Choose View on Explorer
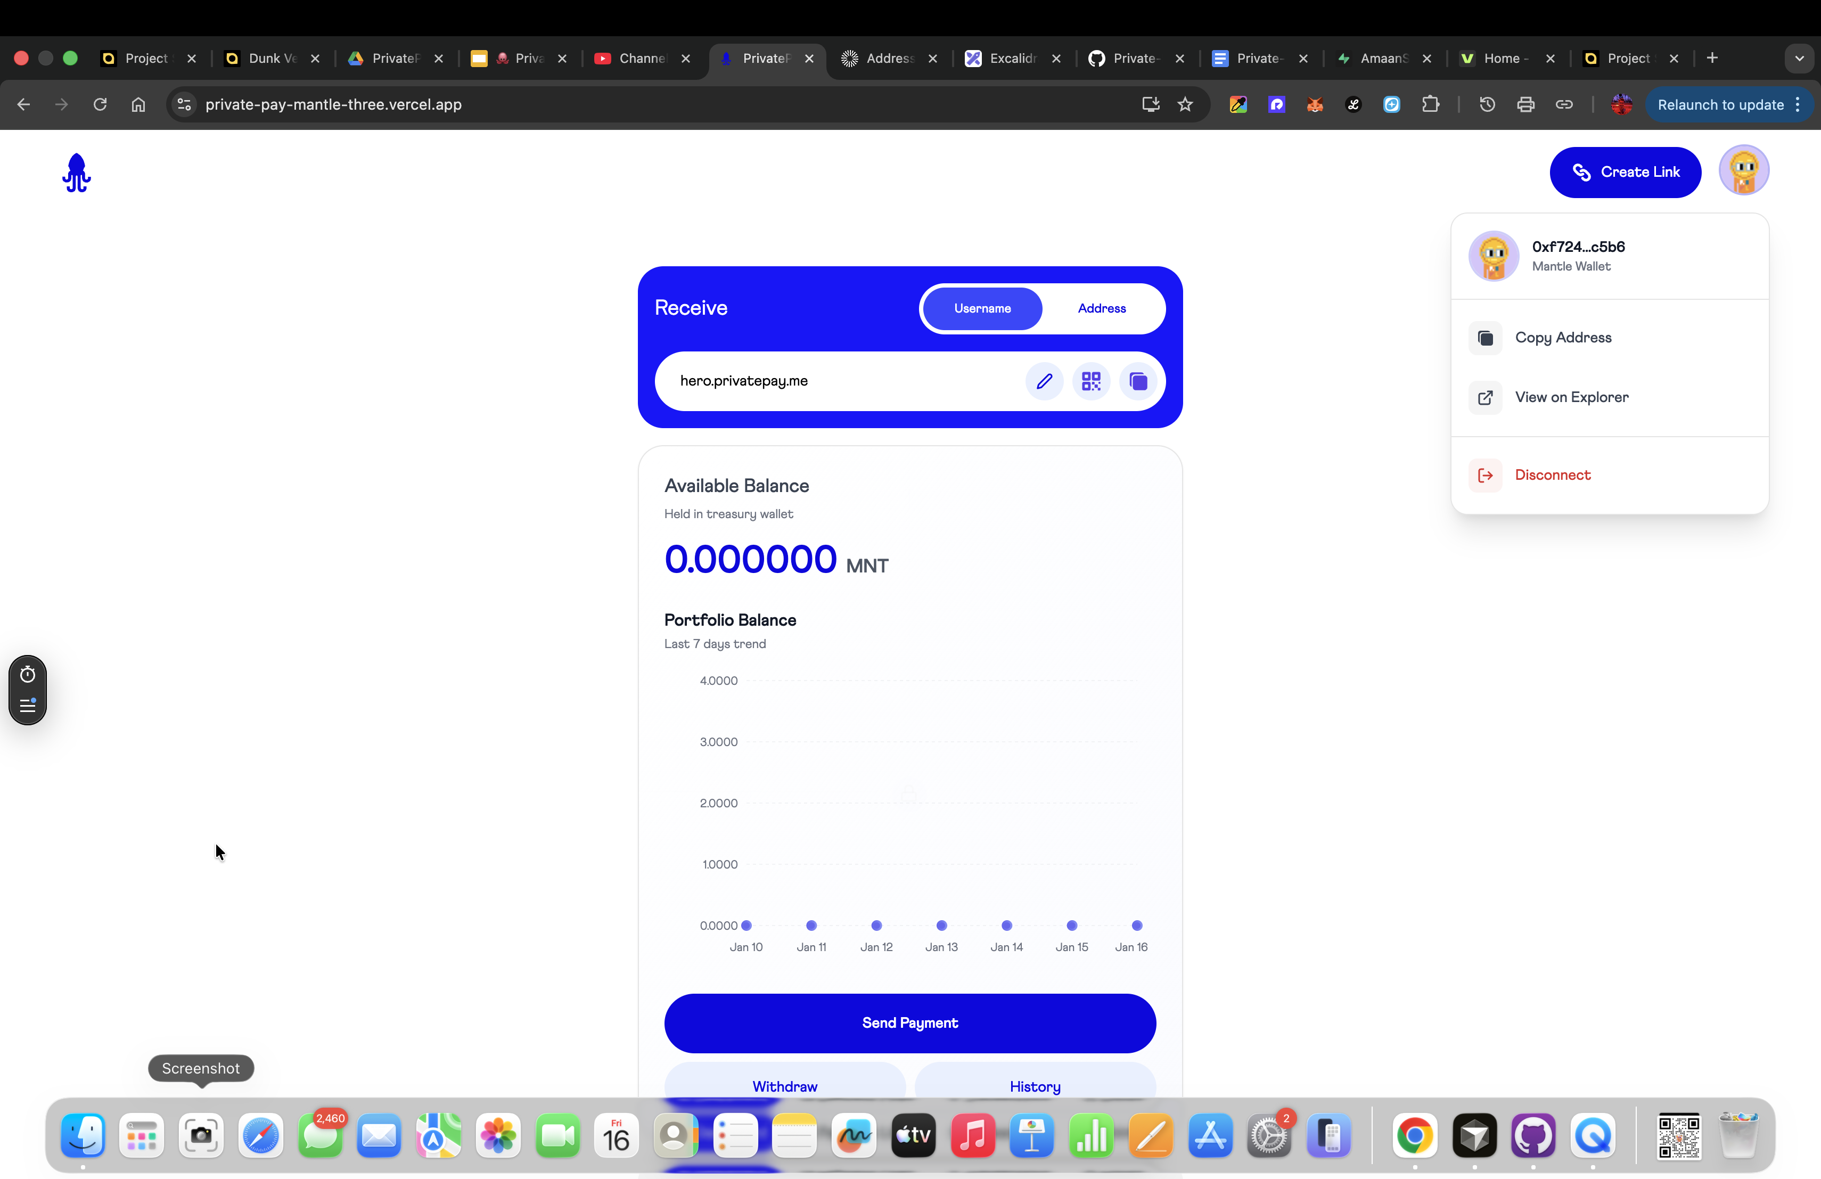The width and height of the screenshot is (1821, 1179). click(x=1571, y=397)
